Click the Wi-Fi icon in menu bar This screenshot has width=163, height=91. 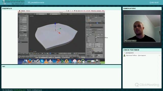tap(75, 11)
